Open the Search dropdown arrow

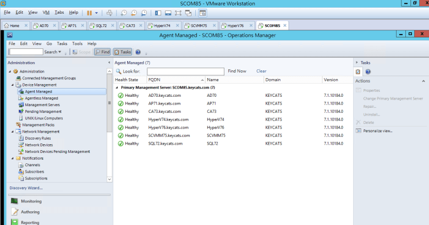point(61,52)
